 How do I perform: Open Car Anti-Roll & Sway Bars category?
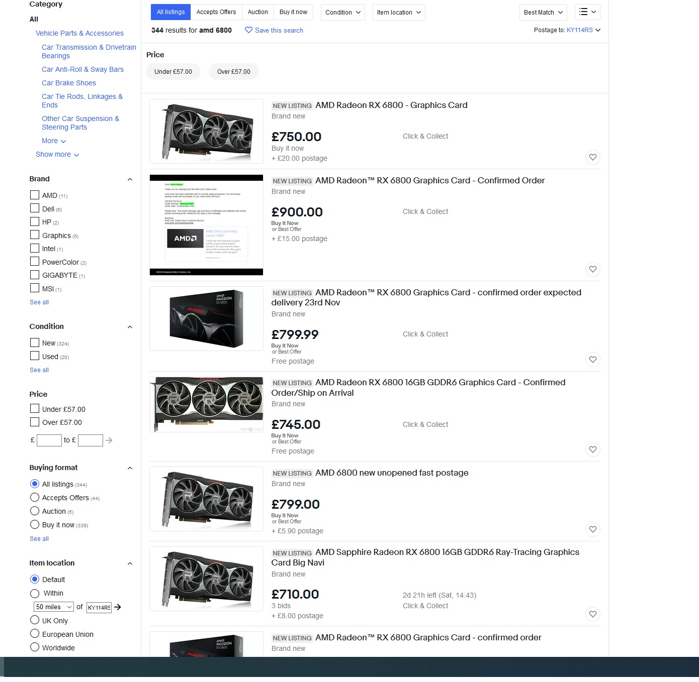tap(82, 69)
